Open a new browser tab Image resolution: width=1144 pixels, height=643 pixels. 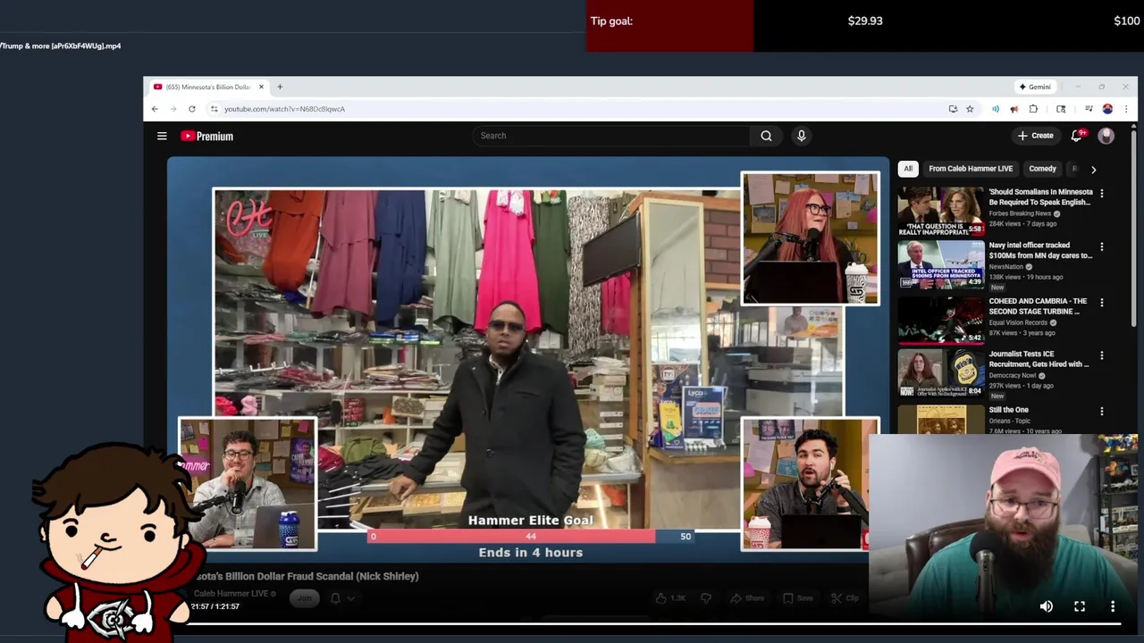[280, 87]
